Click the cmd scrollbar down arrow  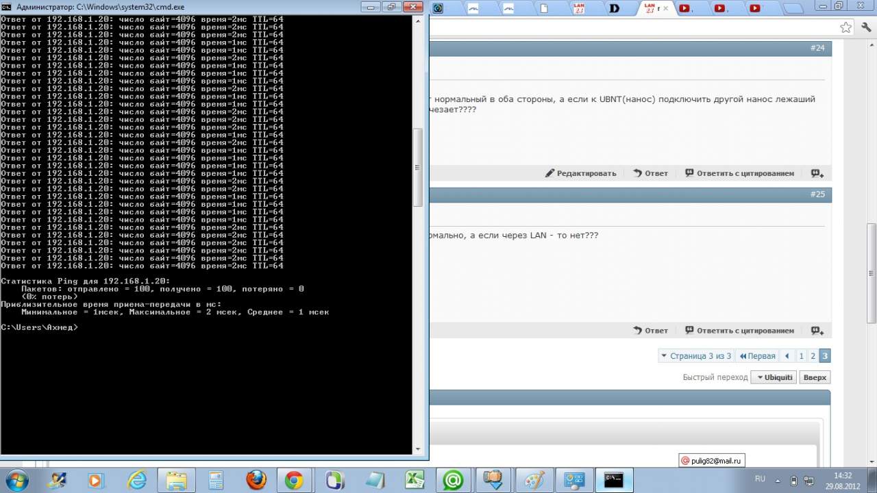click(417, 449)
